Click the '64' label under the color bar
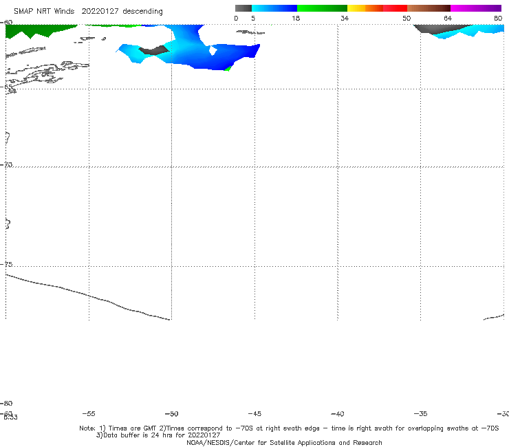 click(x=448, y=18)
